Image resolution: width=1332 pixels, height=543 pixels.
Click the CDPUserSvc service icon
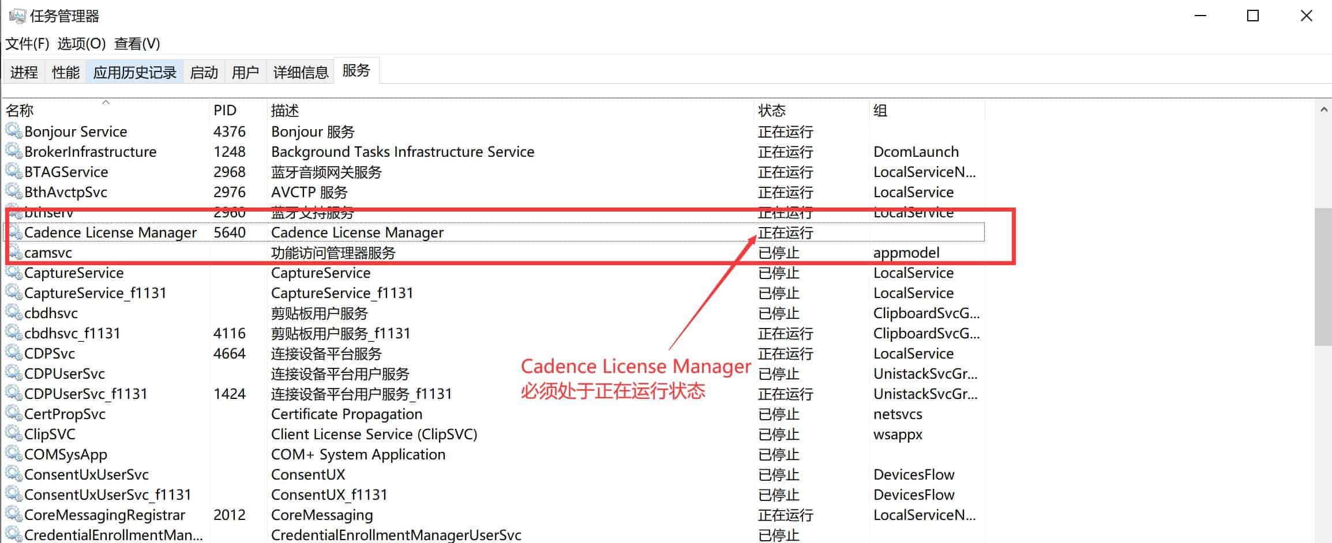14,373
